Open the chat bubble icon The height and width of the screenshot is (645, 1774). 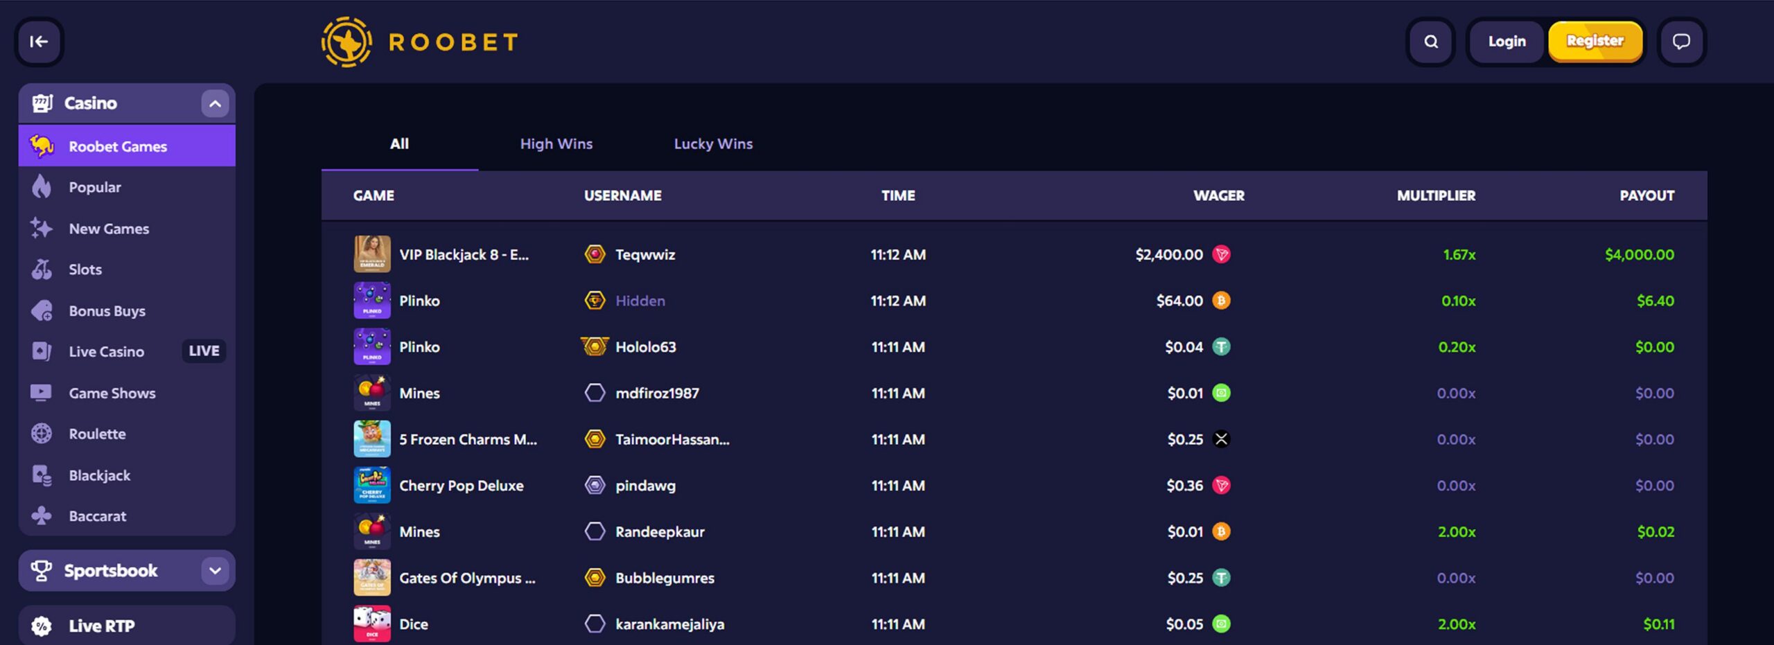(x=1681, y=42)
